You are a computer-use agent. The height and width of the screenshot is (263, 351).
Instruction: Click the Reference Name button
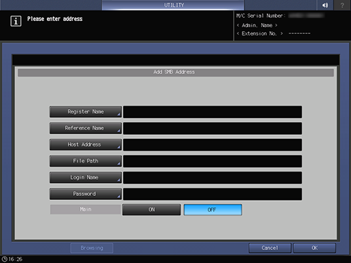[x=86, y=128]
